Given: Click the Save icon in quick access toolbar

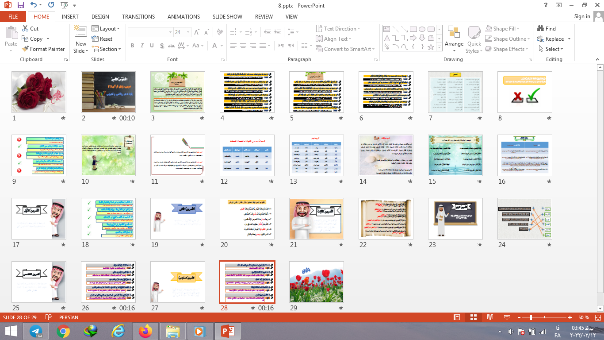Looking at the screenshot, I should (x=20, y=5).
